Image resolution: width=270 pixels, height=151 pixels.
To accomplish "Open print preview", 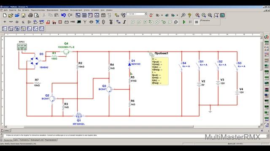I will pyautogui.click(x=37, y=16).
